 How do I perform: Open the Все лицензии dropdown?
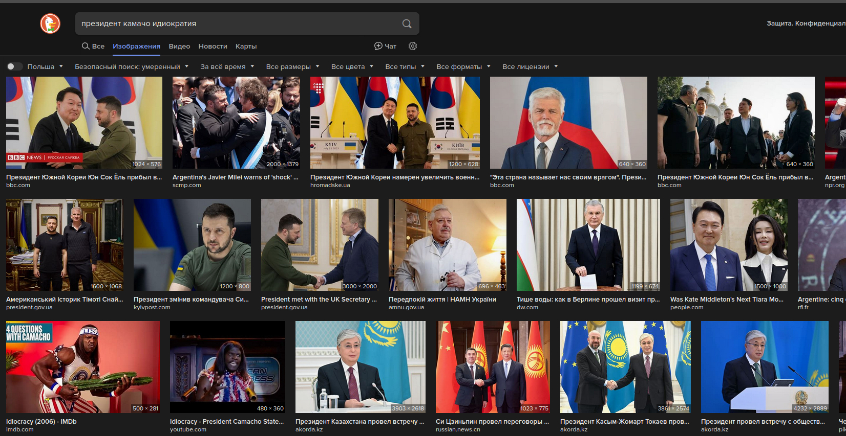pos(530,66)
